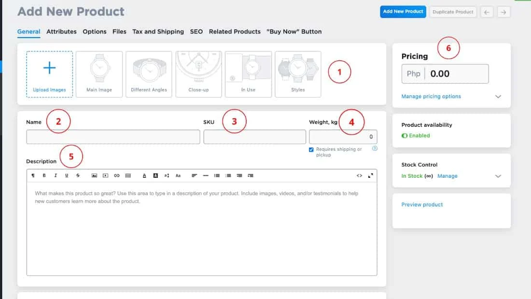Image resolution: width=531 pixels, height=299 pixels.
Task: Go to the previous product arrow
Action: 487,12
